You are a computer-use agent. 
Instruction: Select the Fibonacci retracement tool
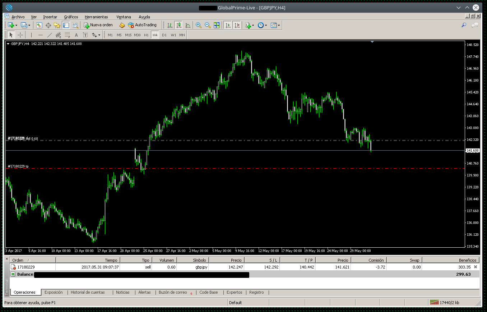pyautogui.click(x=67, y=35)
